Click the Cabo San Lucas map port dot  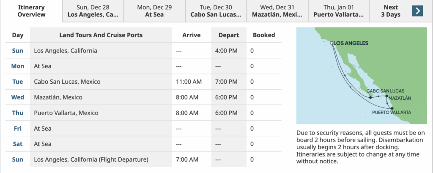tap(370, 97)
